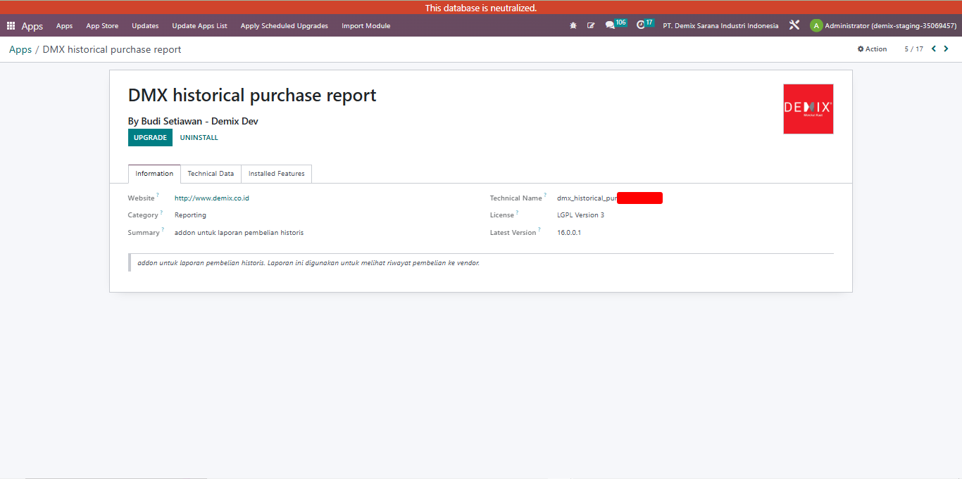The height and width of the screenshot is (479, 962).
Task: Click the UPGRADE button
Action: pyautogui.click(x=150, y=138)
